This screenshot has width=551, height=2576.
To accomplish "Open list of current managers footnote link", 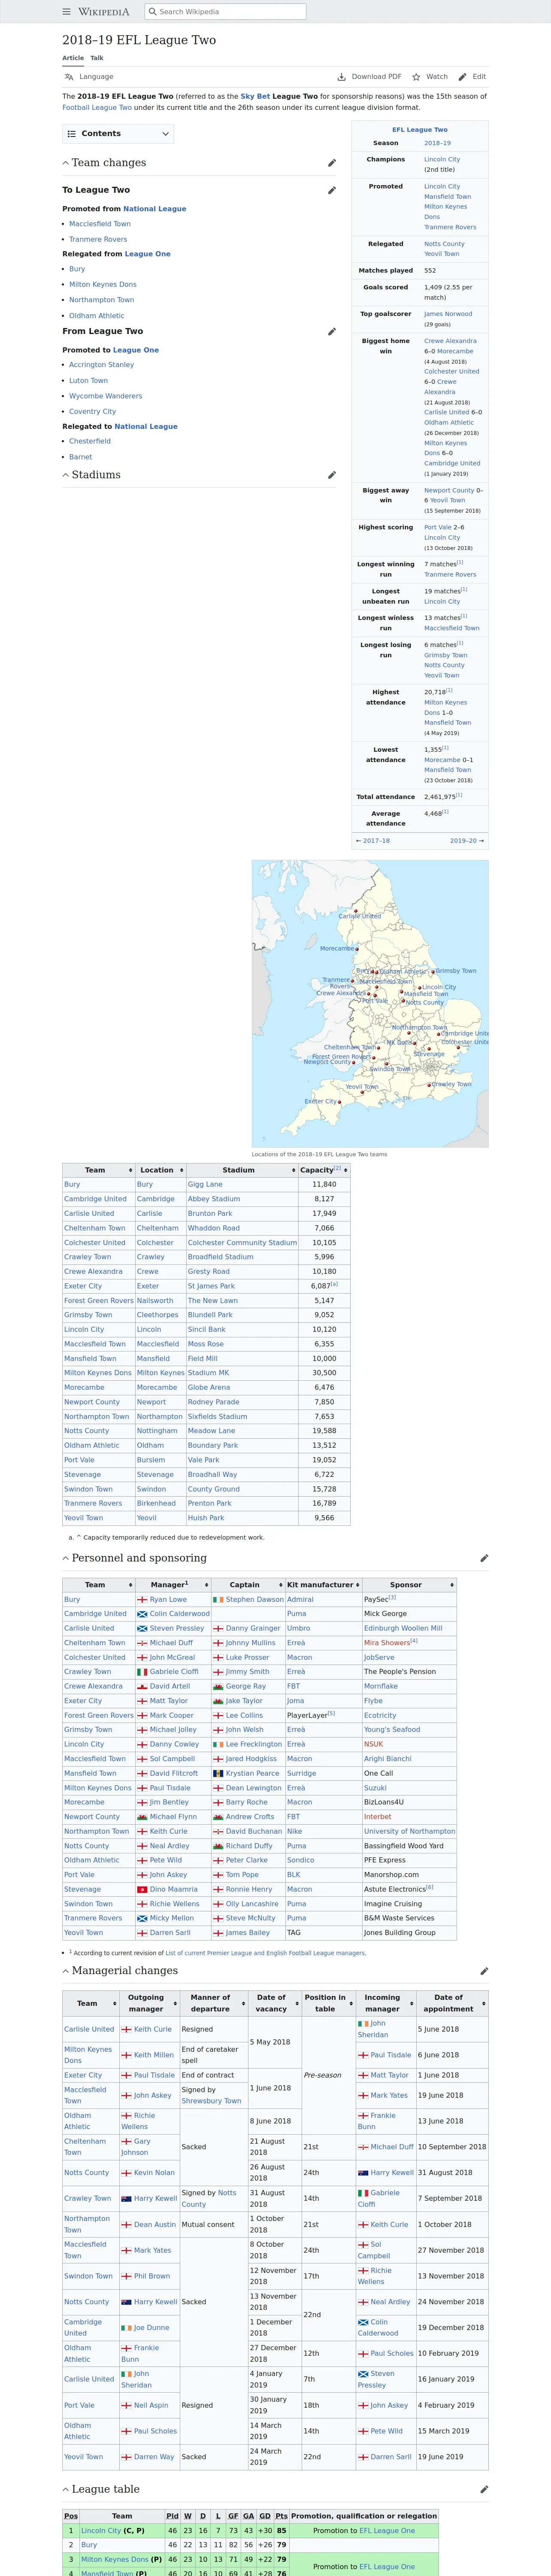I will (265, 1953).
